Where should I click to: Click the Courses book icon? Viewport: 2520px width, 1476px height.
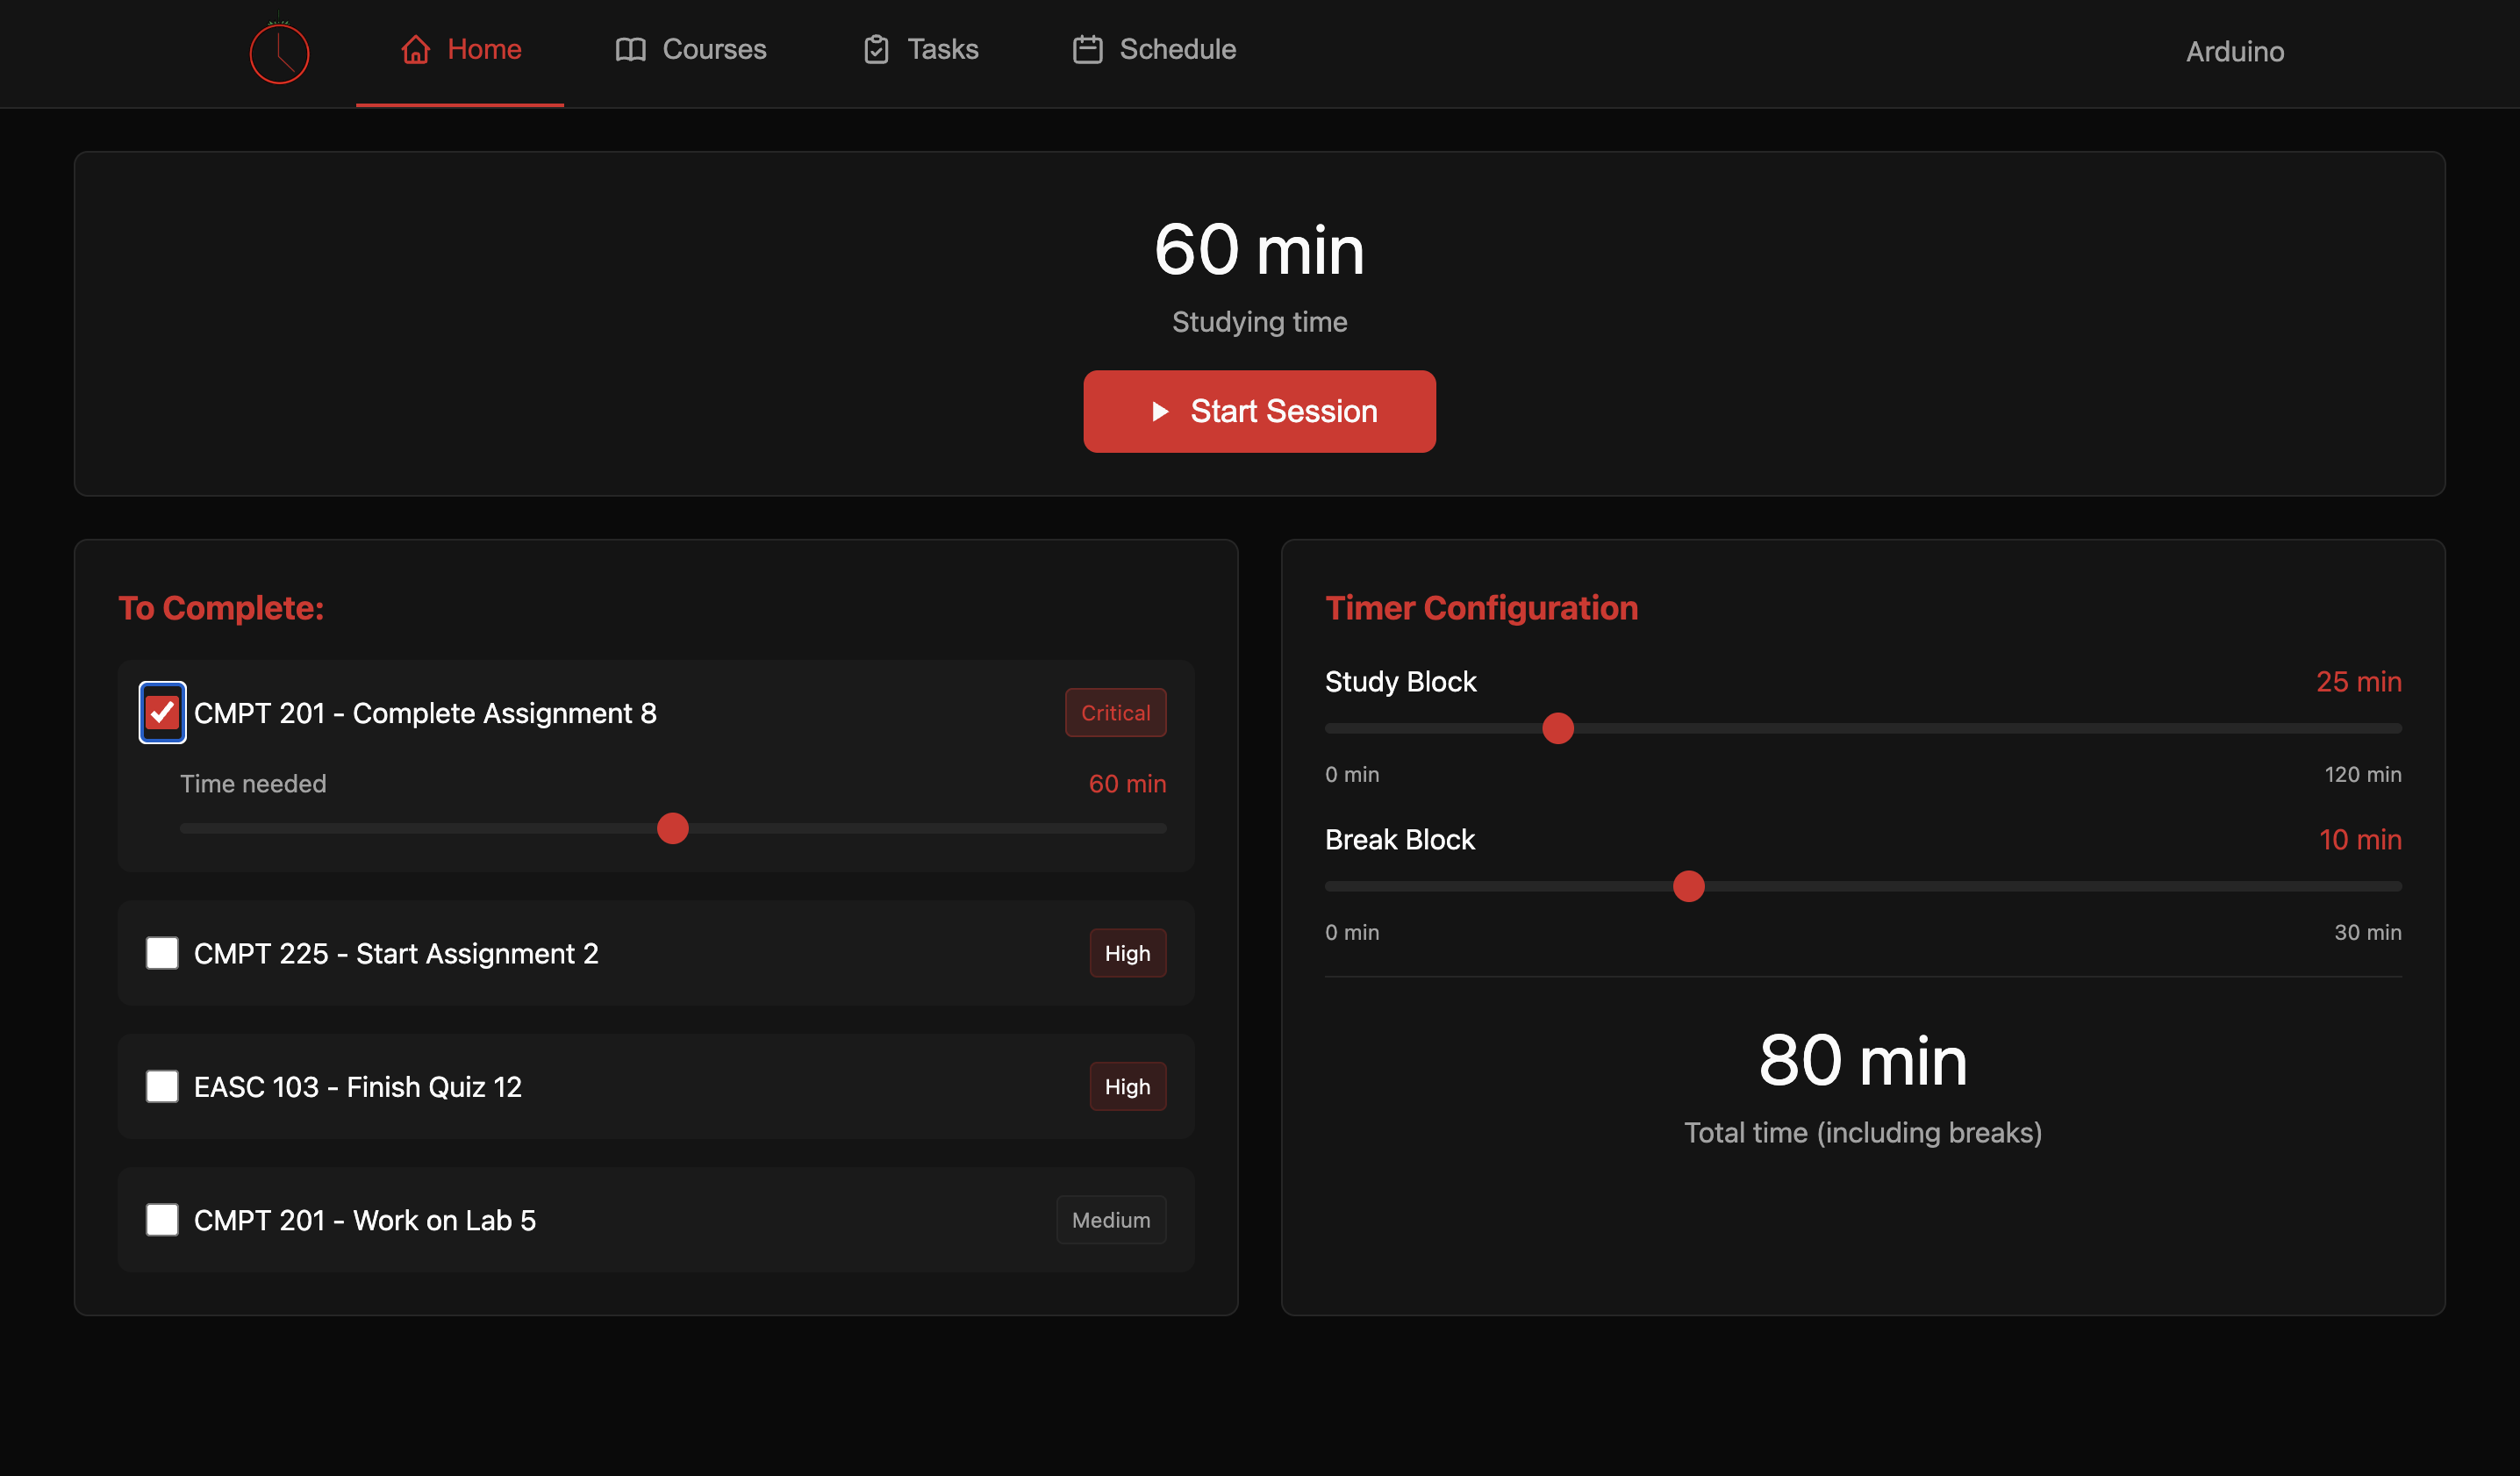tap(630, 49)
